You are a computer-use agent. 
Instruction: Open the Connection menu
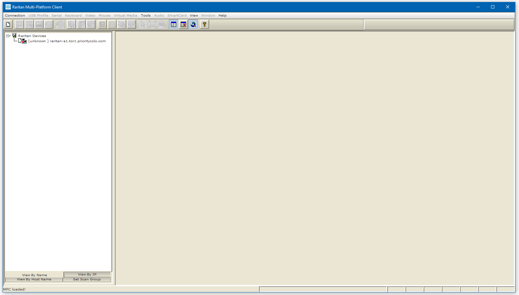[15, 16]
